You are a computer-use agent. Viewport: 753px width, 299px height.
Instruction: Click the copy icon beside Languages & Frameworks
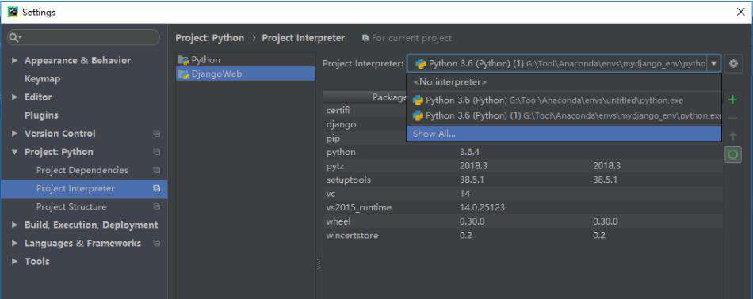pos(157,244)
